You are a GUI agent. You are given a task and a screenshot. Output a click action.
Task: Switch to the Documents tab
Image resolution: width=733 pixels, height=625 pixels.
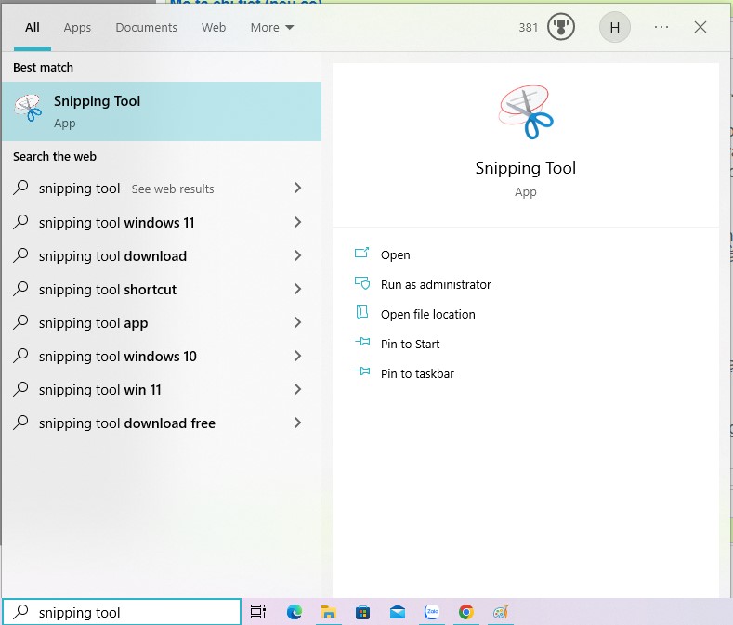point(146,27)
